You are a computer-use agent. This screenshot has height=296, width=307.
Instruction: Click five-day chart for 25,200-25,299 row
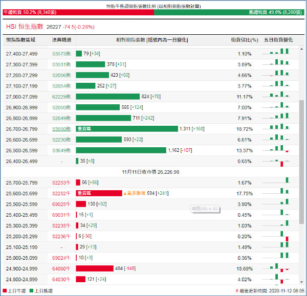click(x=276, y=236)
